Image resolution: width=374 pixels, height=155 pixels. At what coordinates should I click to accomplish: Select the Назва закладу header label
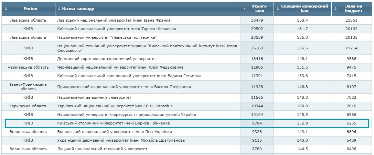[78, 9]
